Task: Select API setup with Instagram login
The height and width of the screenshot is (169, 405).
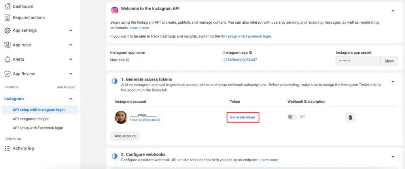Action: point(40,110)
